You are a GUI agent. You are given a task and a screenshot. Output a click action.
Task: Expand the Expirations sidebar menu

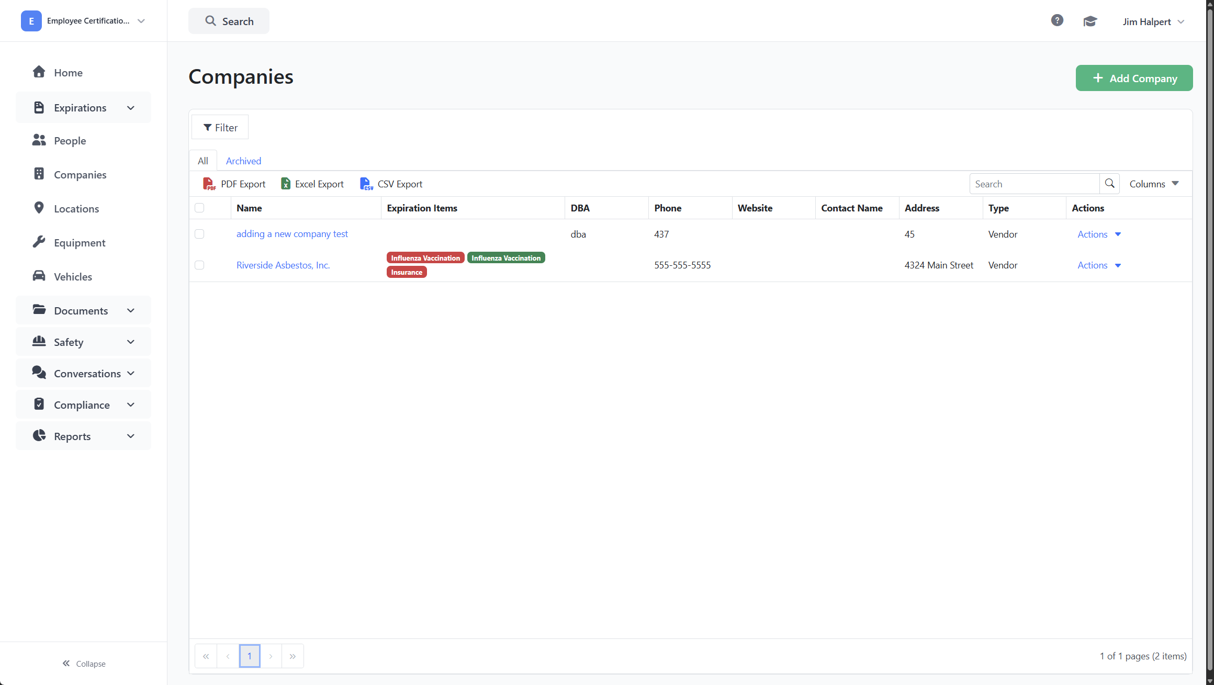point(84,108)
